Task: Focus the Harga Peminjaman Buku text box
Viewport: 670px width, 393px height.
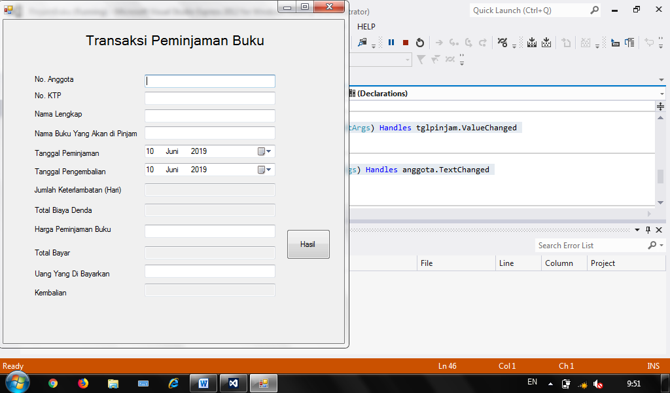Action: 209,231
